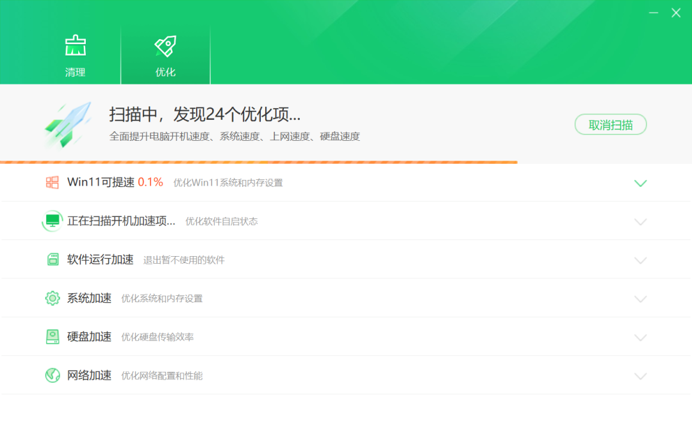Screen dimensions: 692x436
Task: Click the 取消扫描 button
Action: click(610, 124)
